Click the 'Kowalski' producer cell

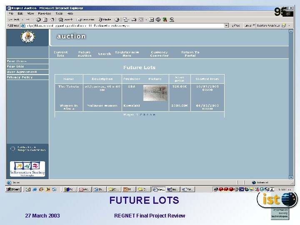click(x=132, y=105)
